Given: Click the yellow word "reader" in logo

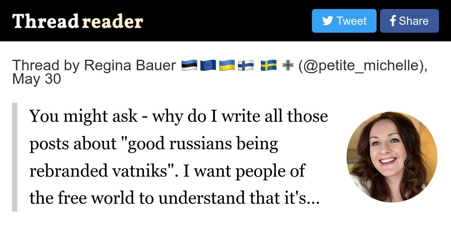Looking at the screenshot, I should (112, 22).
